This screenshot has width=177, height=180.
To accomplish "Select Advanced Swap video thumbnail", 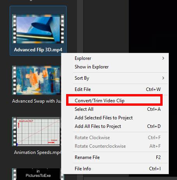I will (37, 80).
